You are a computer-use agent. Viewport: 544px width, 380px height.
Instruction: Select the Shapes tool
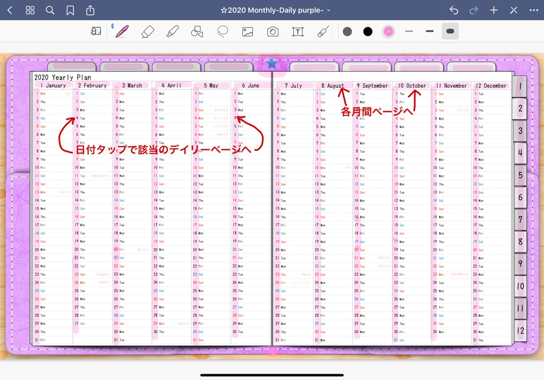[x=197, y=31]
